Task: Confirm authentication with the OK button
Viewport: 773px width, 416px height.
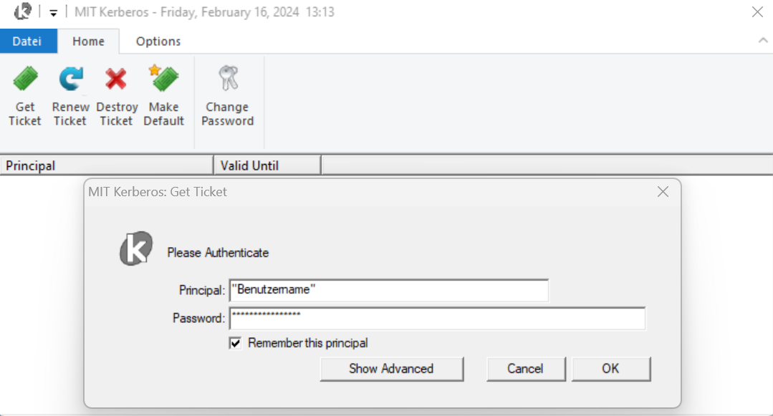Action: pos(610,369)
